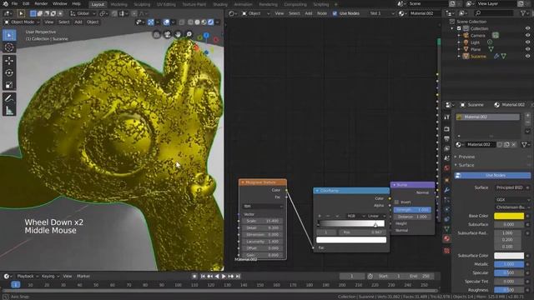Switch to the Sculpting workspace tab

click(x=142, y=4)
